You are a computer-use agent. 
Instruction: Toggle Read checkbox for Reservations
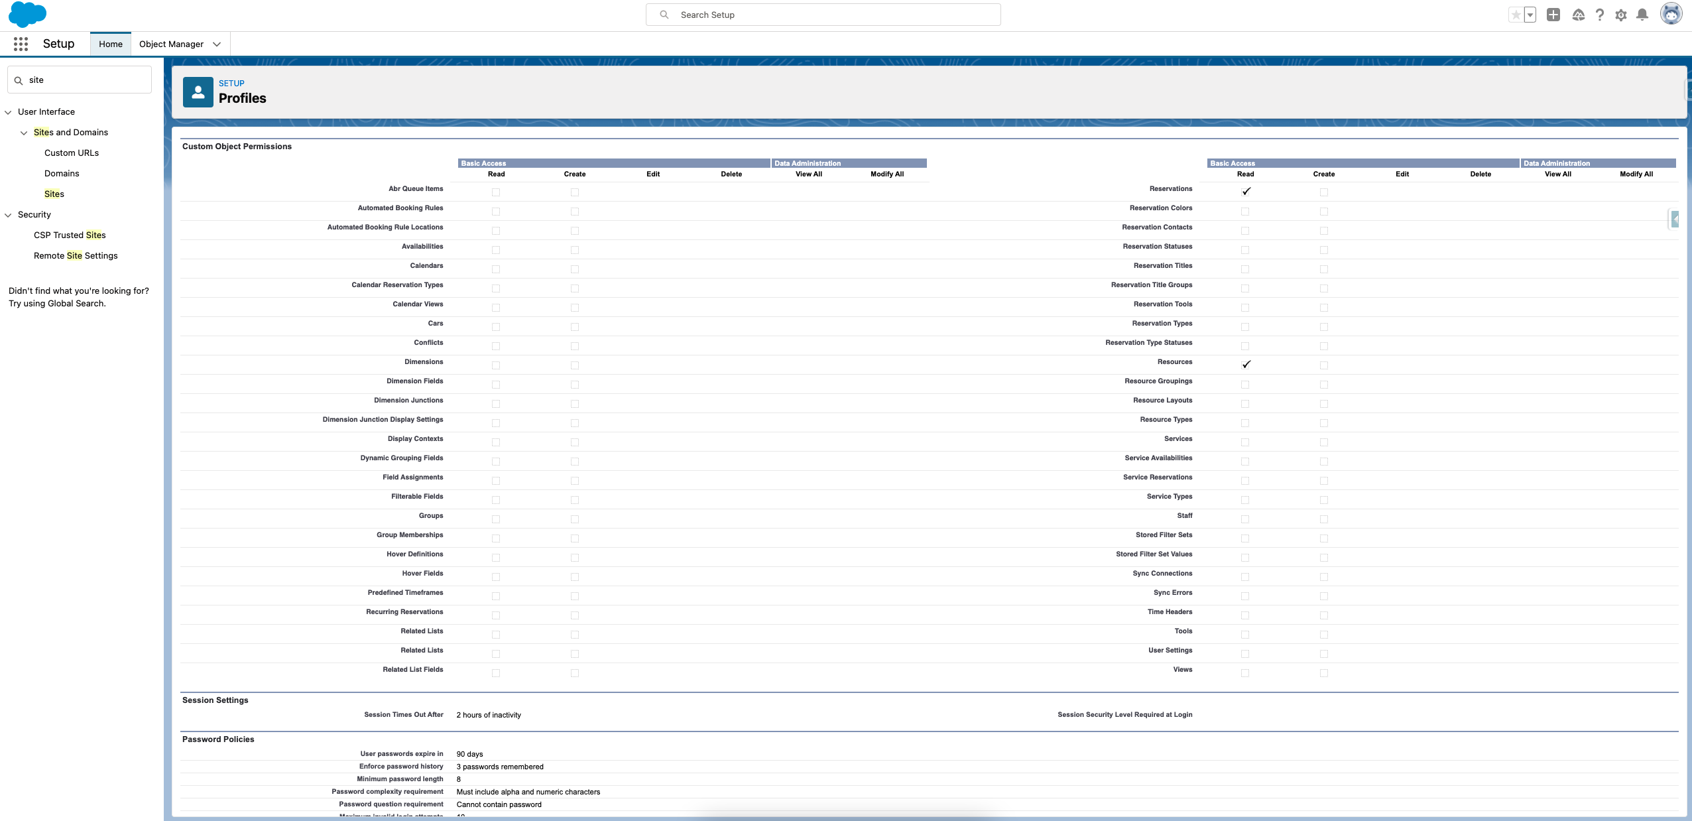click(1246, 192)
